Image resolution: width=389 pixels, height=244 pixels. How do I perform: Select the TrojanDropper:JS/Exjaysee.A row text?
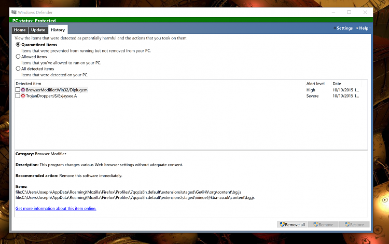tap(51, 96)
